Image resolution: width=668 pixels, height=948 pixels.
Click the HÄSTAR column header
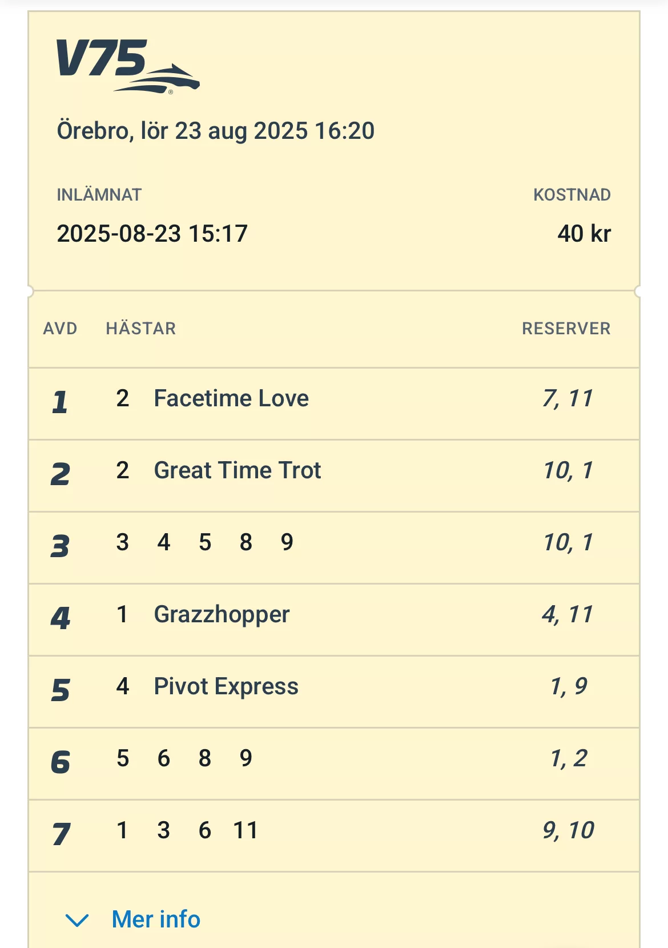141,329
